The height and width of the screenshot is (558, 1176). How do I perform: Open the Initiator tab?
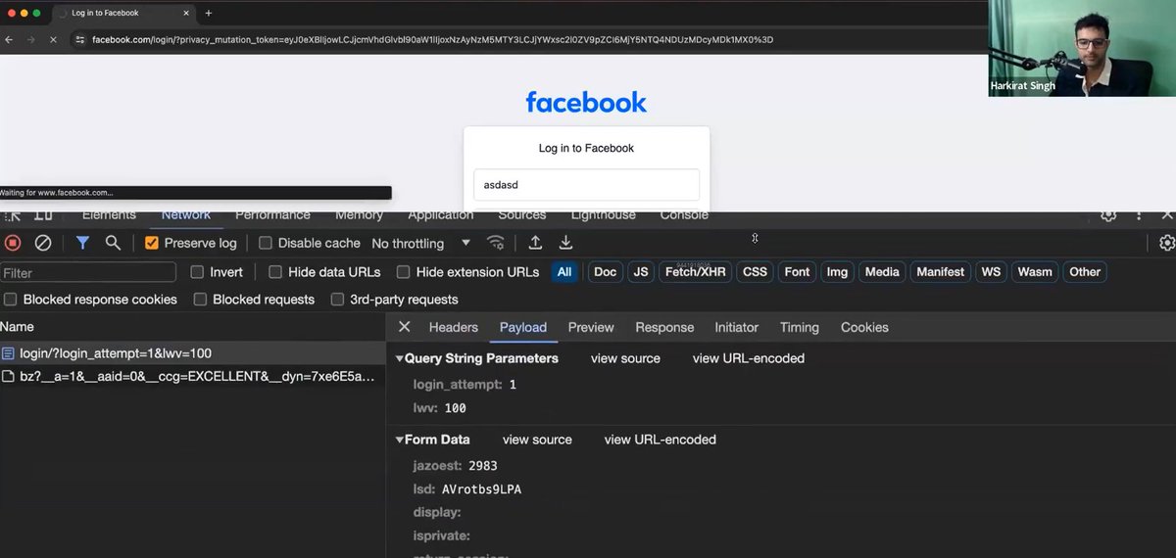click(x=737, y=327)
